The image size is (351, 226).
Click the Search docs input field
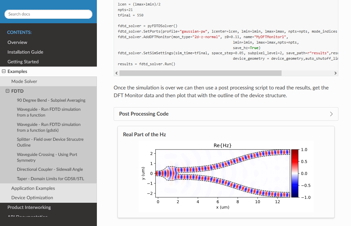click(x=48, y=14)
